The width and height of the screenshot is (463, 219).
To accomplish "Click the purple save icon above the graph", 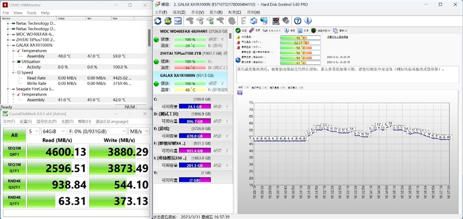I will click(240, 93).
